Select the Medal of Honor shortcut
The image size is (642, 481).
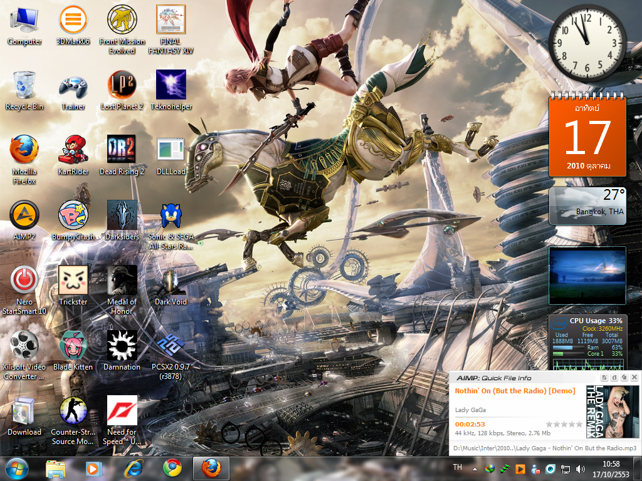tap(122, 290)
